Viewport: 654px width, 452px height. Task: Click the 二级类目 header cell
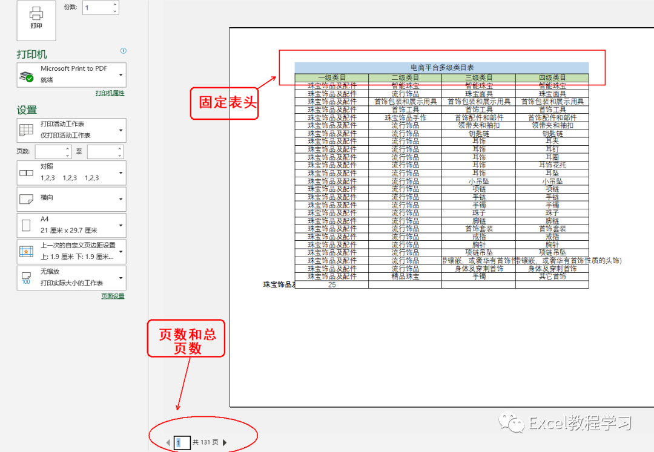[x=405, y=78]
